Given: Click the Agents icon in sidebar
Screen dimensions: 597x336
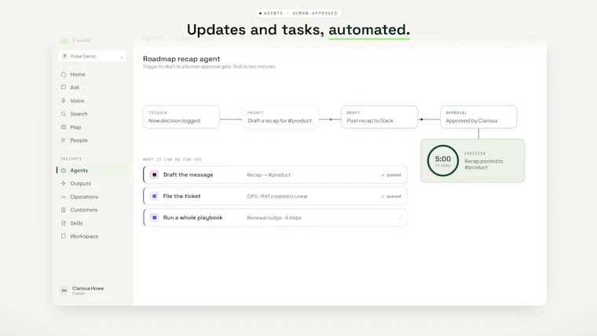Looking at the screenshot, I should [x=63, y=170].
